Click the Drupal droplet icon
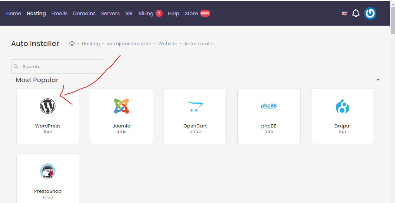The height and width of the screenshot is (203, 395). pyautogui.click(x=342, y=106)
